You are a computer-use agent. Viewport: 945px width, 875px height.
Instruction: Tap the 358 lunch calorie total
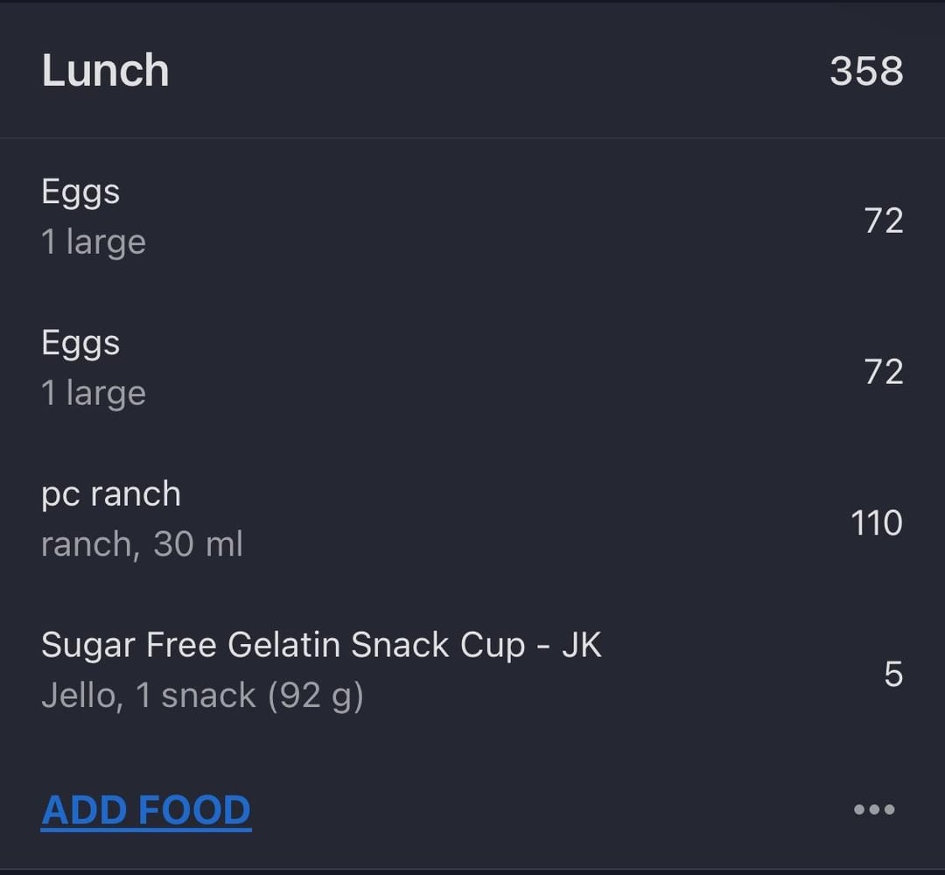coord(866,71)
